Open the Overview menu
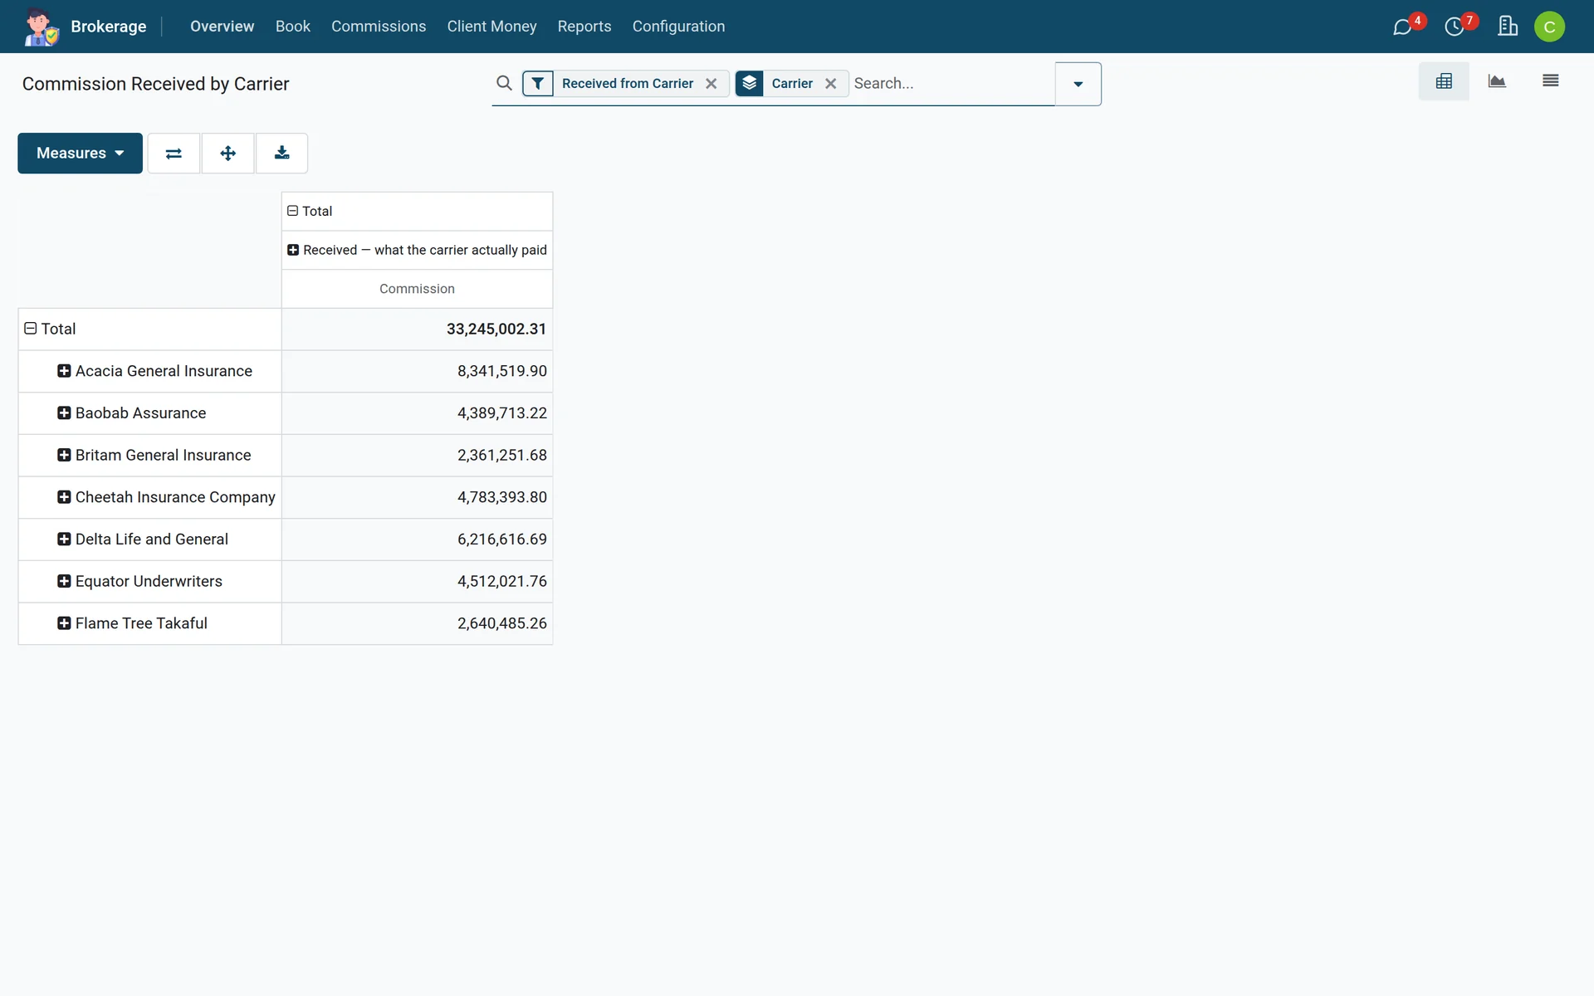Screen dimensions: 1594x996 point(222,27)
